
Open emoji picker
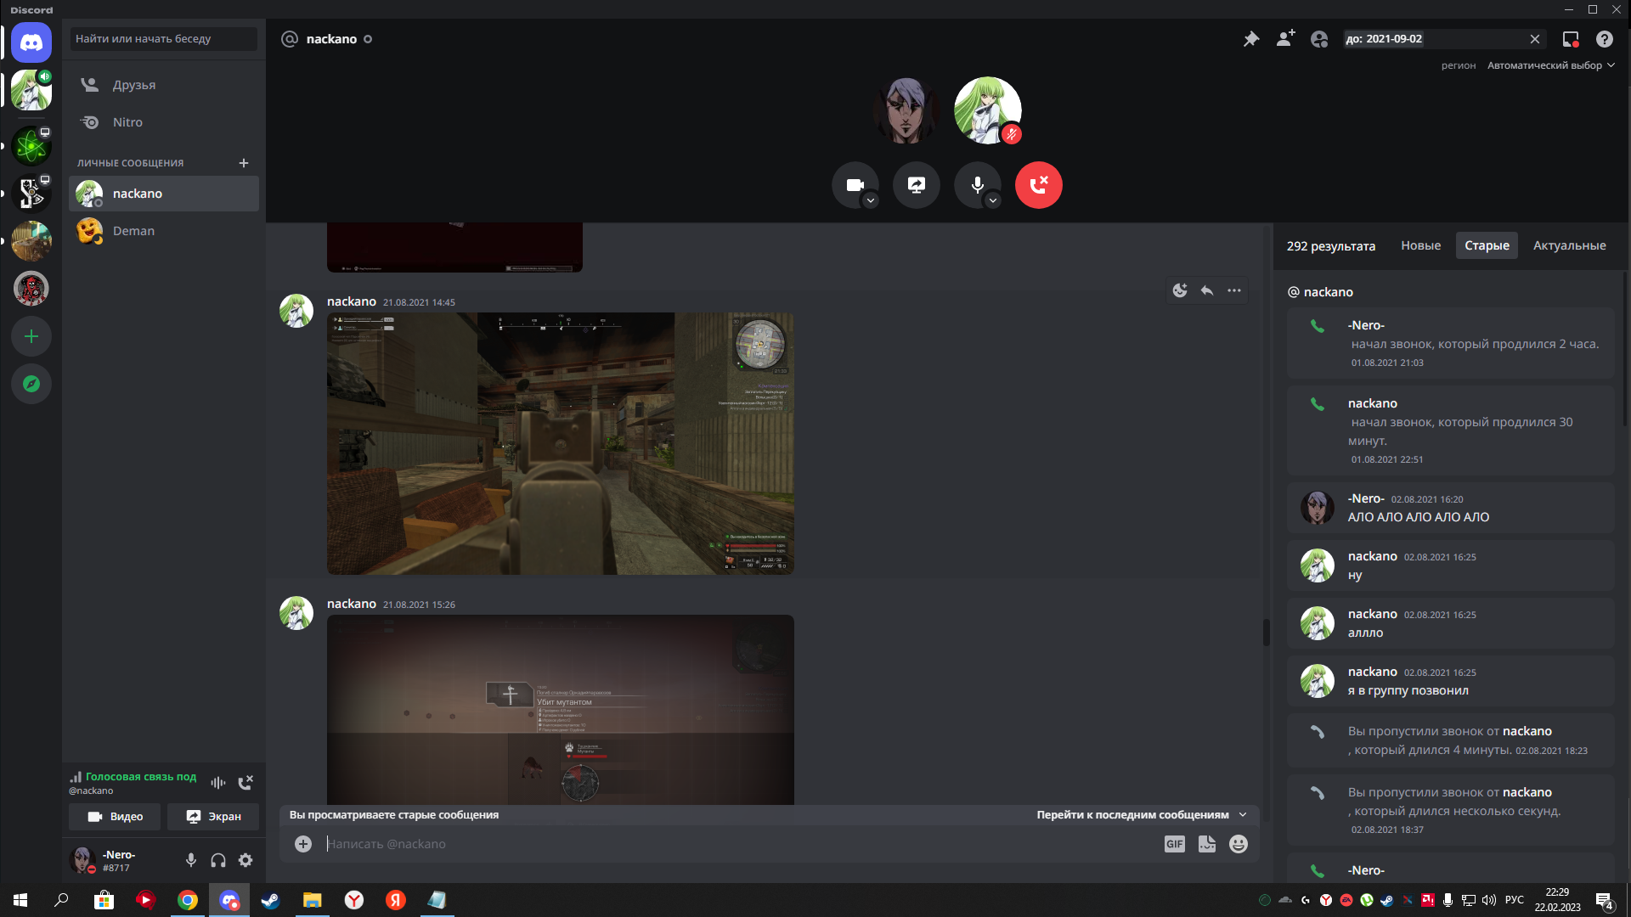click(x=1239, y=844)
